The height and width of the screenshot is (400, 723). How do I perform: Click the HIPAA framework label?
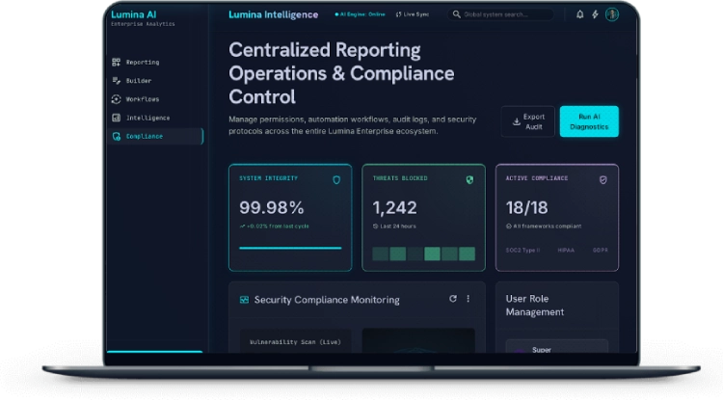click(x=566, y=251)
